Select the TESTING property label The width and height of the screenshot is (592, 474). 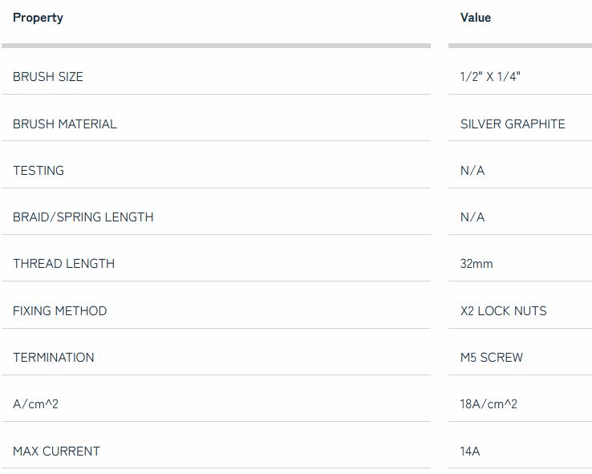pyautogui.click(x=39, y=171)
